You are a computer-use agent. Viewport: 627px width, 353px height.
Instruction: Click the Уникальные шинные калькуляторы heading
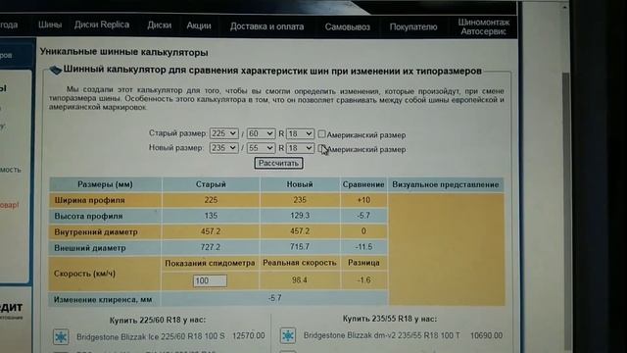point(124,52)
